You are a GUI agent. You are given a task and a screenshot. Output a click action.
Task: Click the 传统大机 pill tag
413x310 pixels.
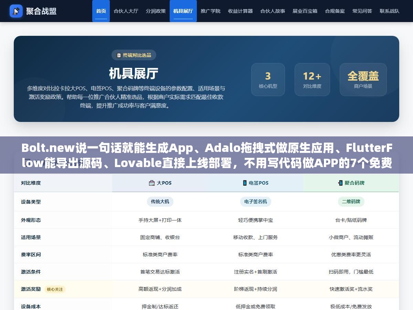tap(160, 201)
